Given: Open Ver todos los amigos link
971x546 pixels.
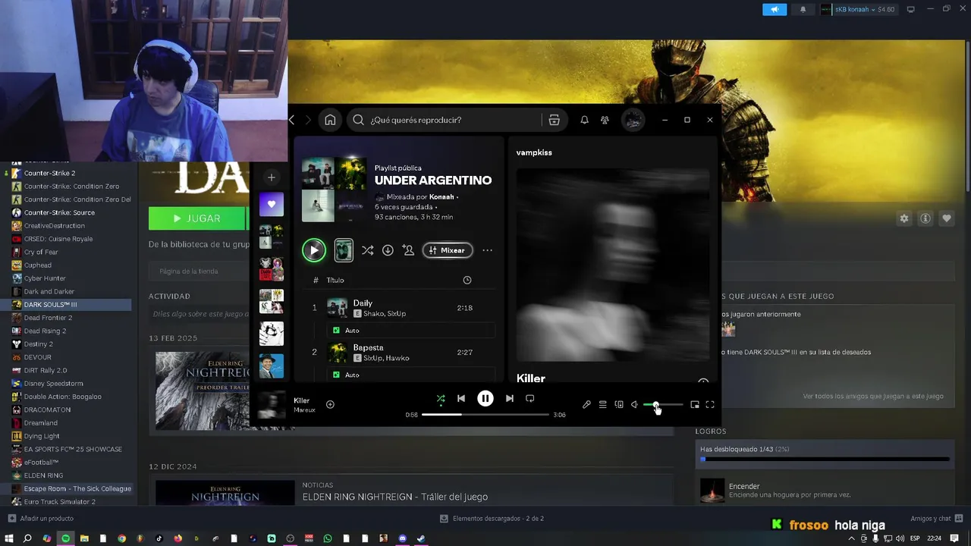Looking at the screenshot, I should (873, 396).
